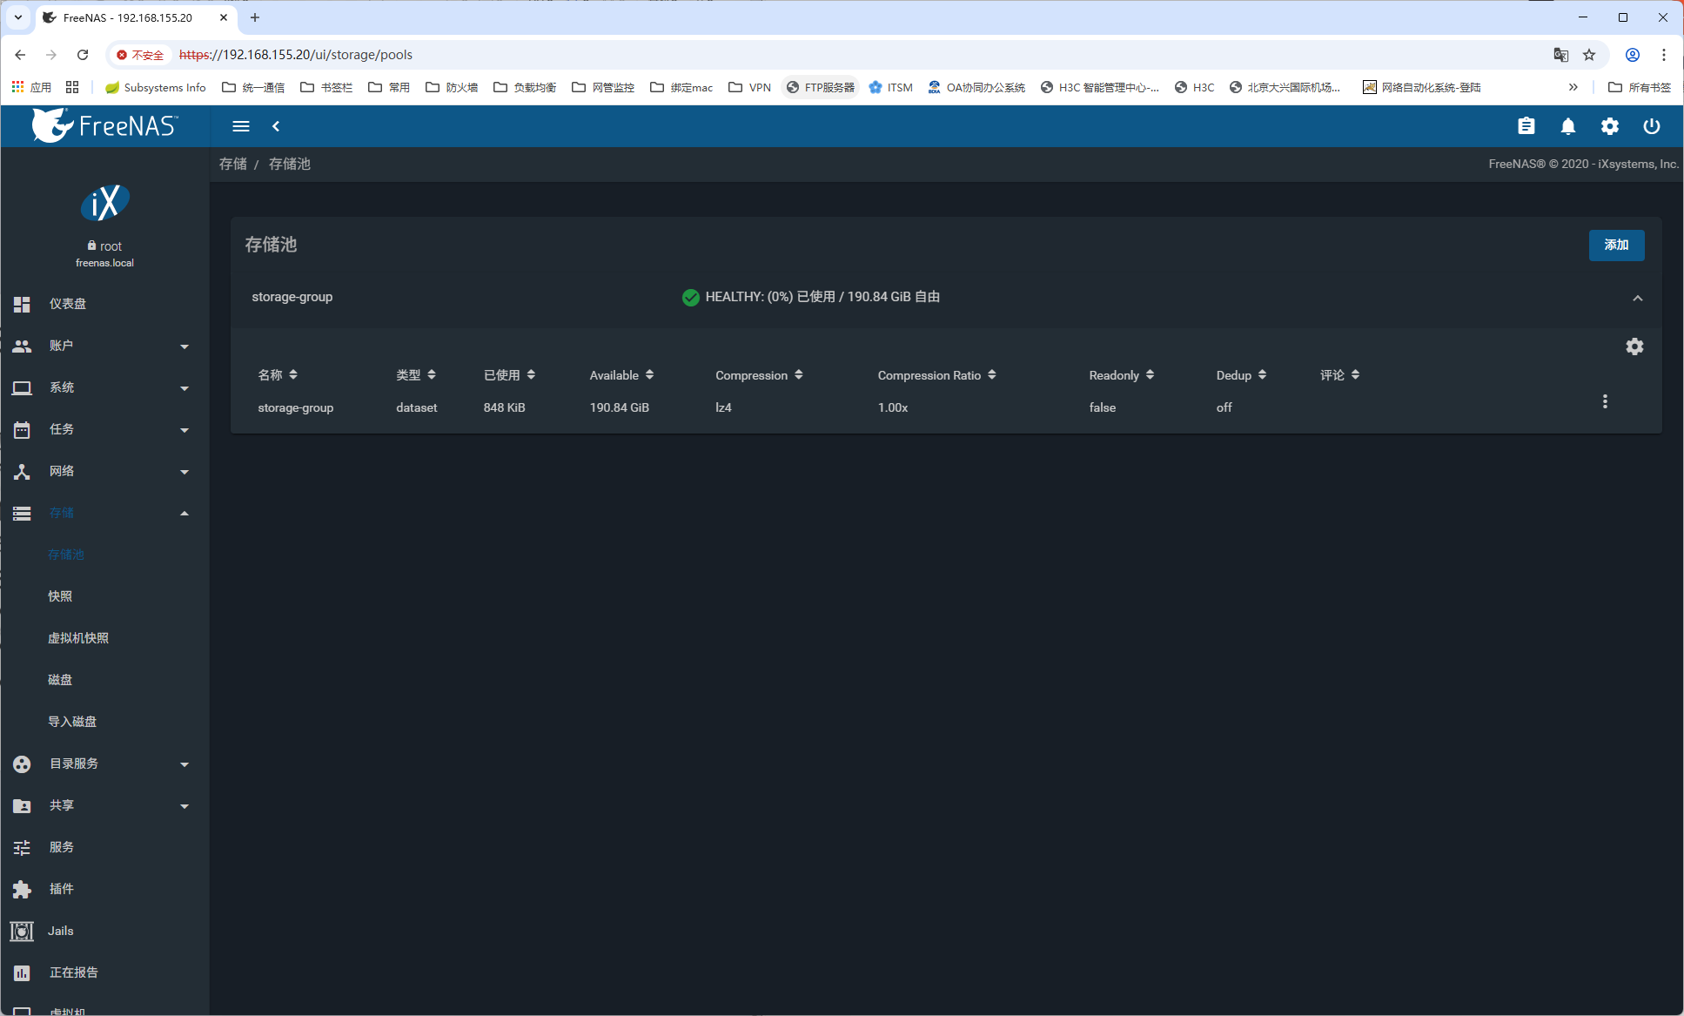Open the 快照 snapshots submenu item
This screenshot has height=1016, width=1684.
pyautogui.click(x=60, y=596)
